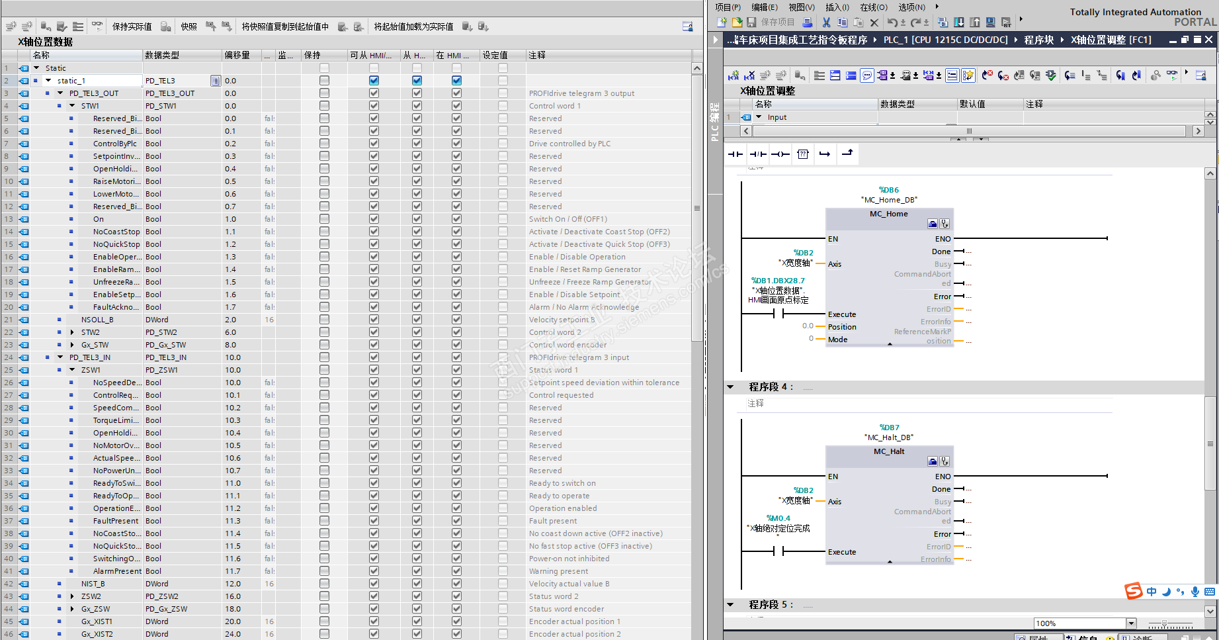Delete selection with the X icon

(x=874, y=23)
